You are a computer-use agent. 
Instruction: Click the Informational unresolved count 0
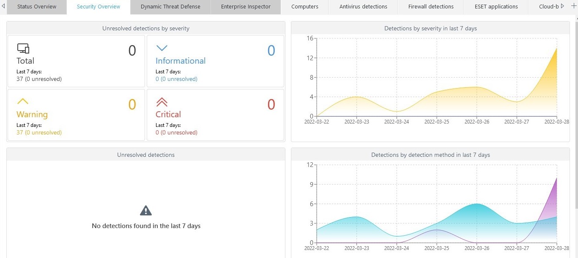click(271, 51)
